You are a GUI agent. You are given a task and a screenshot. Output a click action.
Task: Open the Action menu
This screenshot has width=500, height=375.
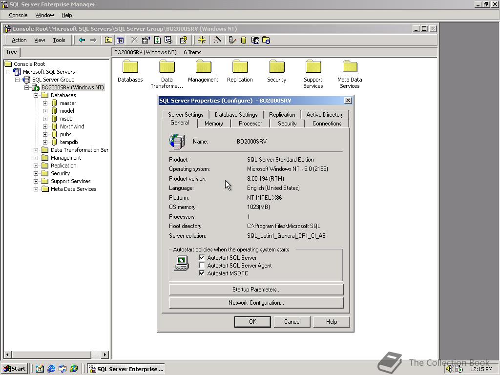(19, 40)
